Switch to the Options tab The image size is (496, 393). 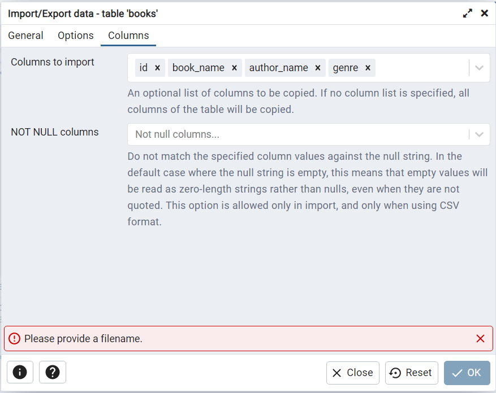[x=76, y=36]
